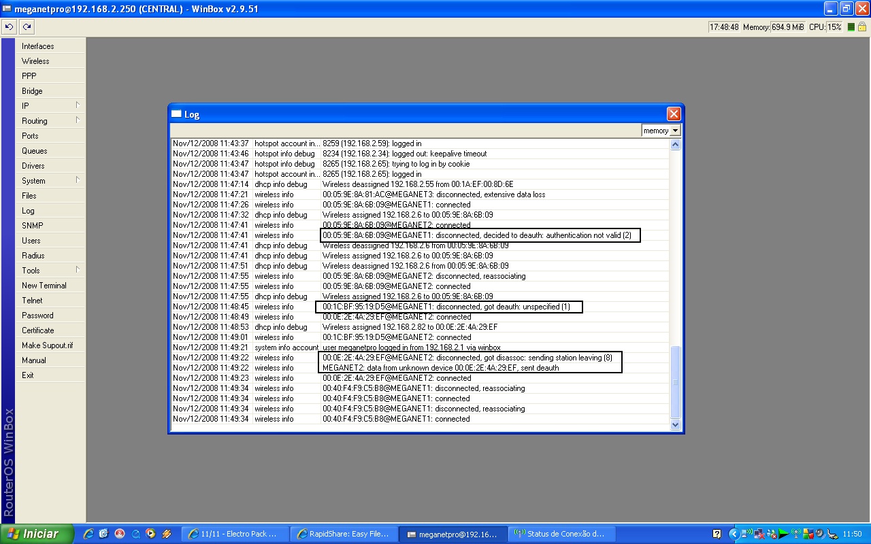Click the blue Q Quick Launch icon
This screenshot has height=544, width=871.
point(135,534)
